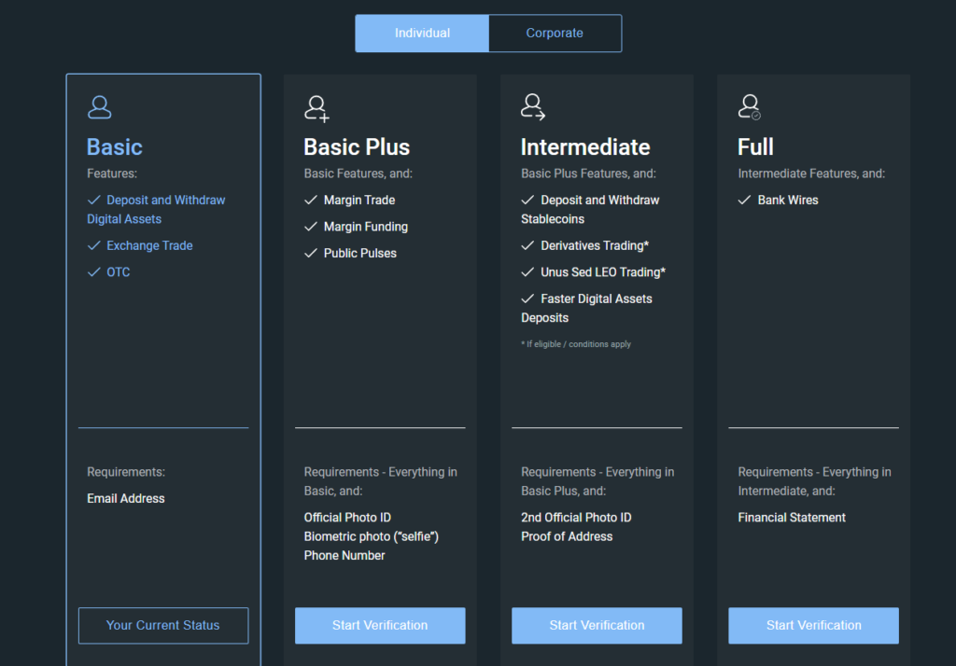This screenshot has width=956, height=666.
Task: Click the Public Pulses feature
Action: [359, 254]
